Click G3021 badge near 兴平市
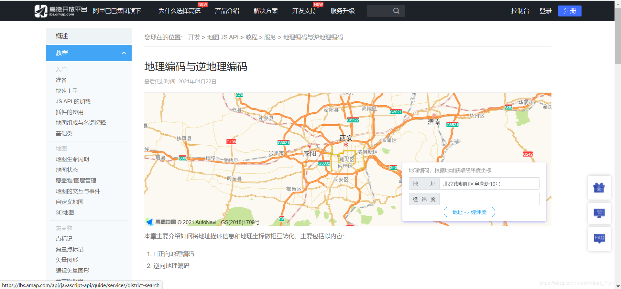Viewport: 621px width, 289px height. tap(284, 143)
